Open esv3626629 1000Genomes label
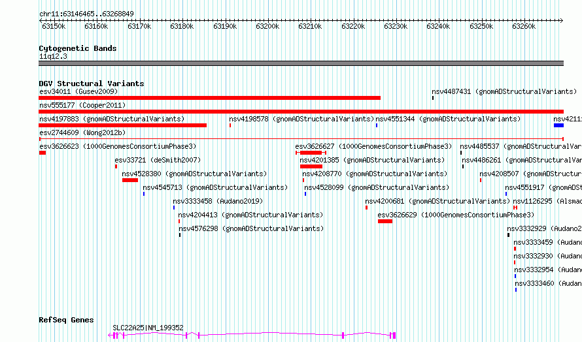The image size is (582, 342). point(456,215)
